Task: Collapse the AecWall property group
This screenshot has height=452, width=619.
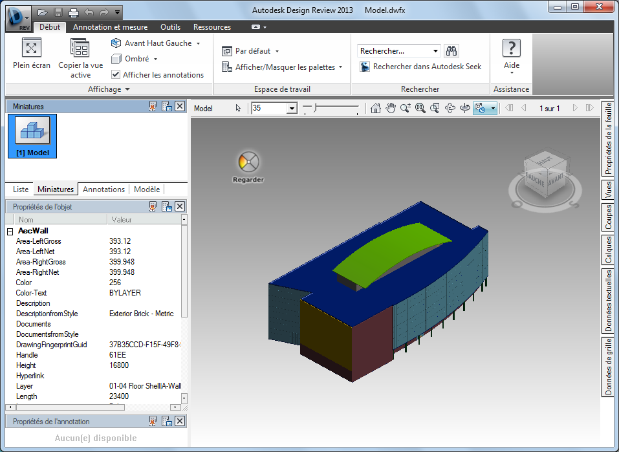Action: [10, 231]
